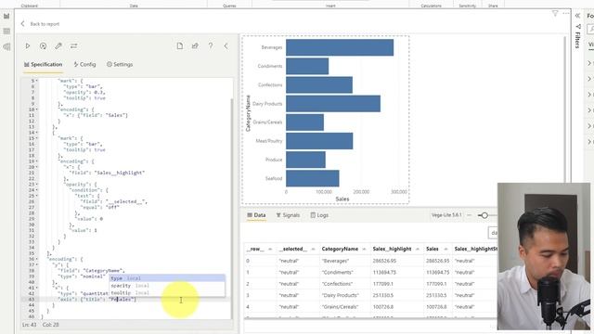The width and height of the screenshot is (594, 334).
Task: Click the Dairy Products bar in chart
Action: tap(333, 103)
